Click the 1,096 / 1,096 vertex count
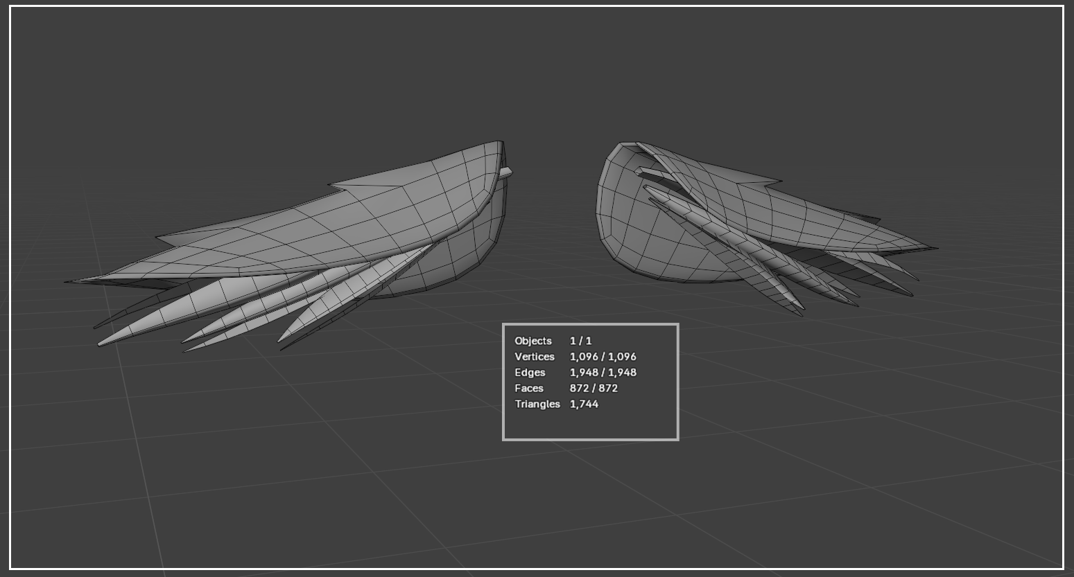Image resolution: width=1074 pixels, height=577 pixels. pos(603,357)
